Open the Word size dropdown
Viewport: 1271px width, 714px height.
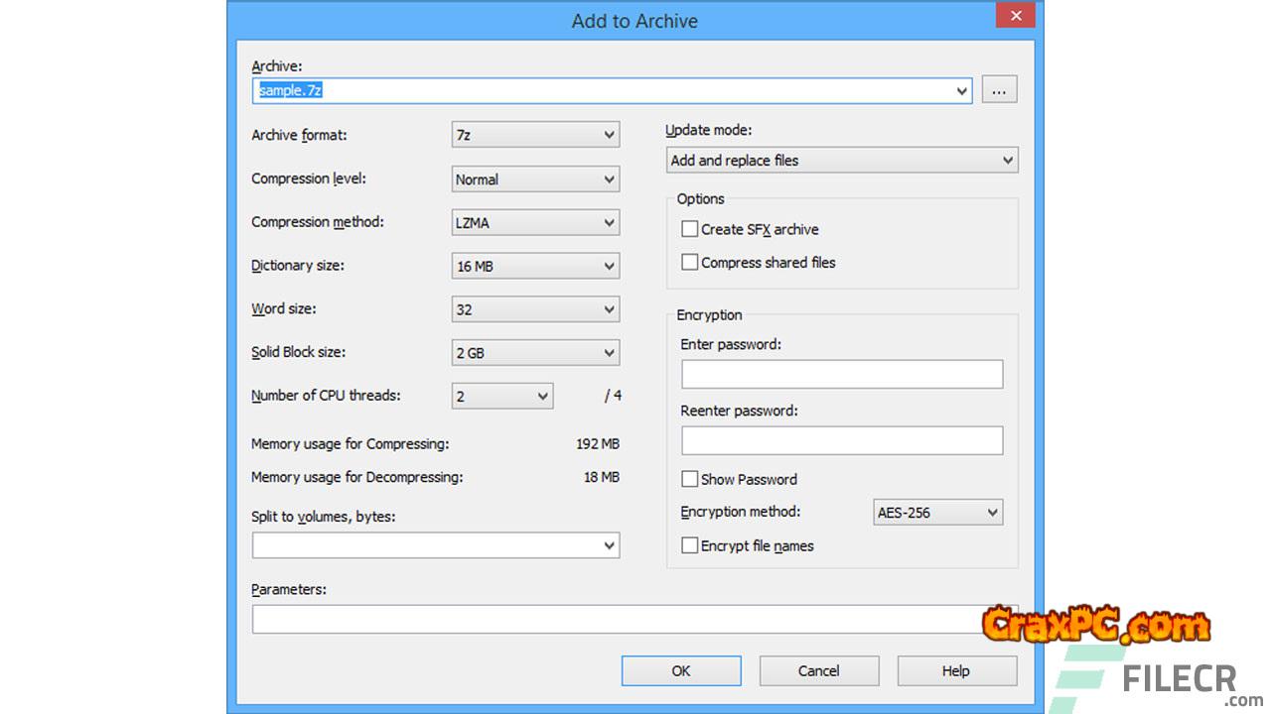pos(535,309)
